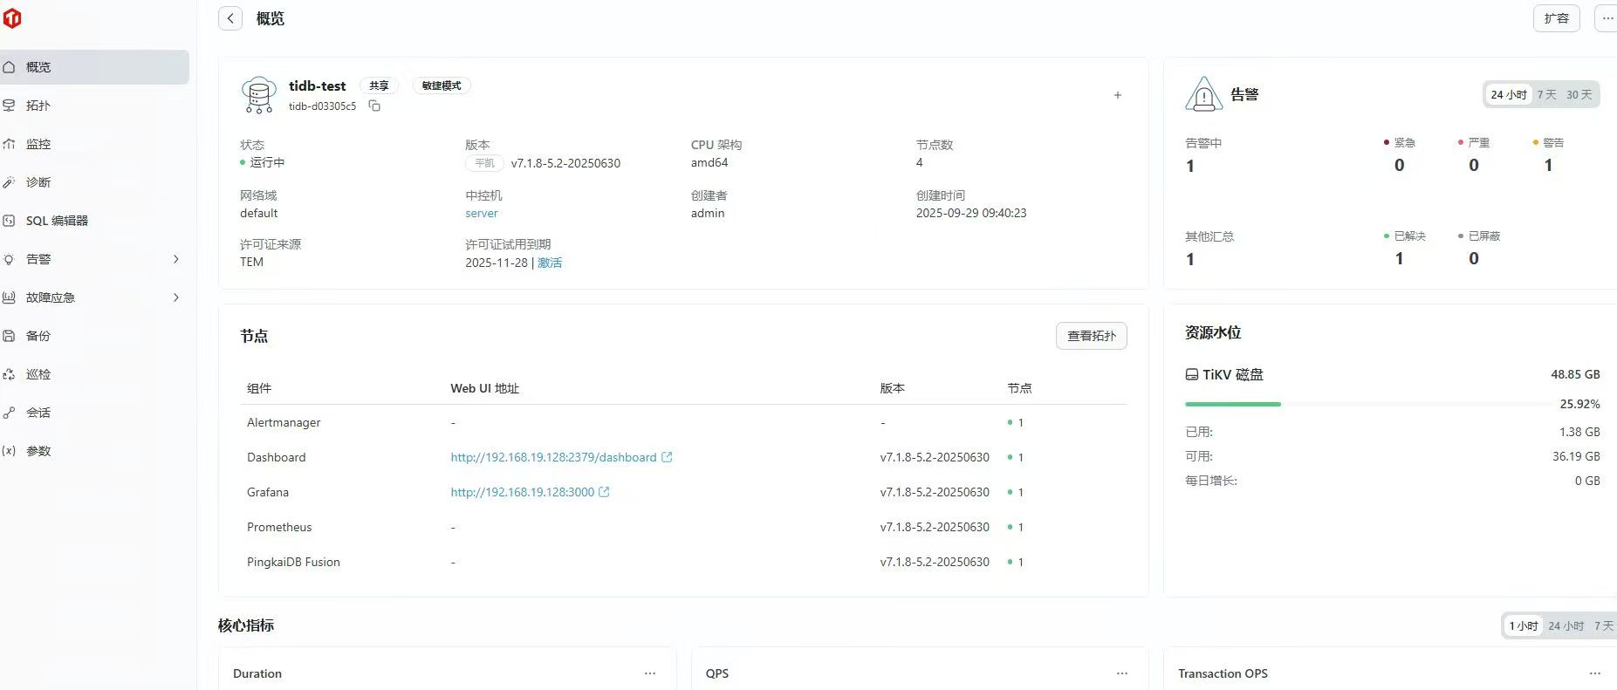Set core metrics range to 24 小时

point(1566,625)
